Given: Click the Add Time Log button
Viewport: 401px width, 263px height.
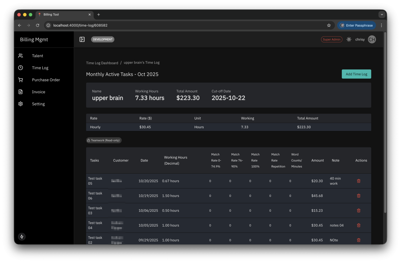Looking at the screenshot, I should click(356, 74).
